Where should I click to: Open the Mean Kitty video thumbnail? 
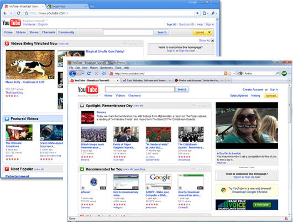point(30,65)
